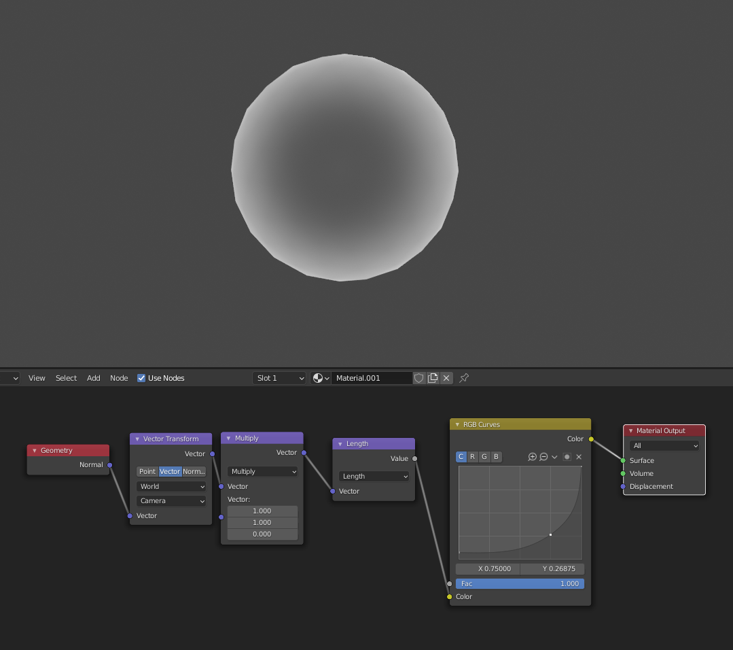733x650 pixels.
Task: Open the Camera convert-to dropdown
Action: click(x=171, y=501)
